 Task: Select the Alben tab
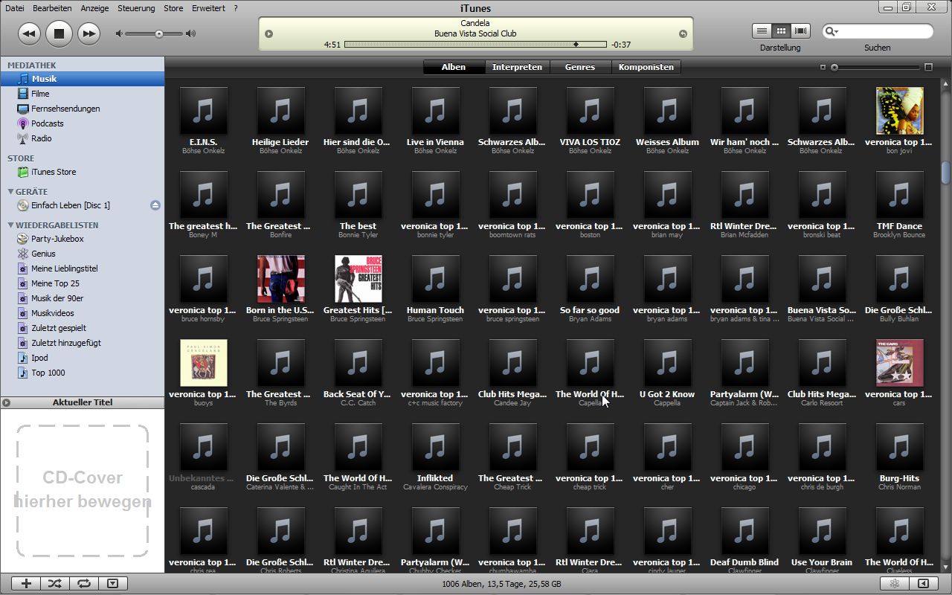pos(454,67)
